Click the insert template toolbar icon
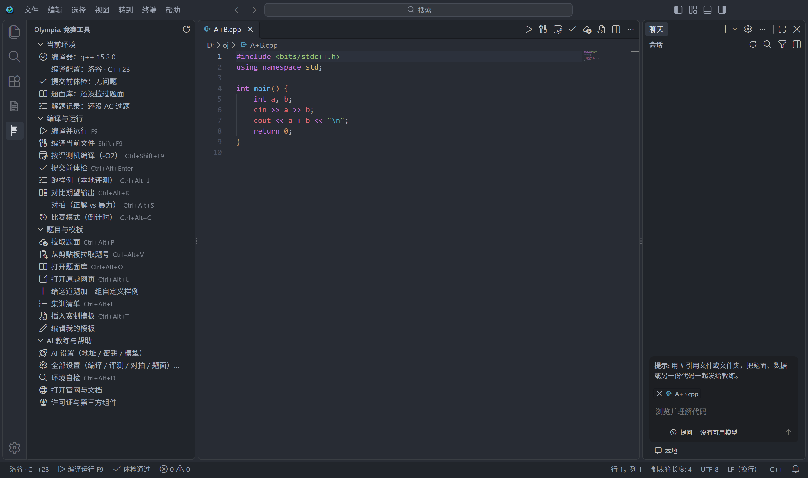Screen dimensions: 808x478 tap(601, 29)
